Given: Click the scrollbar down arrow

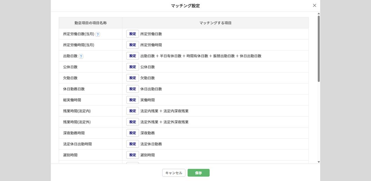Looking at the screenshot, I should tap(319, 162).
